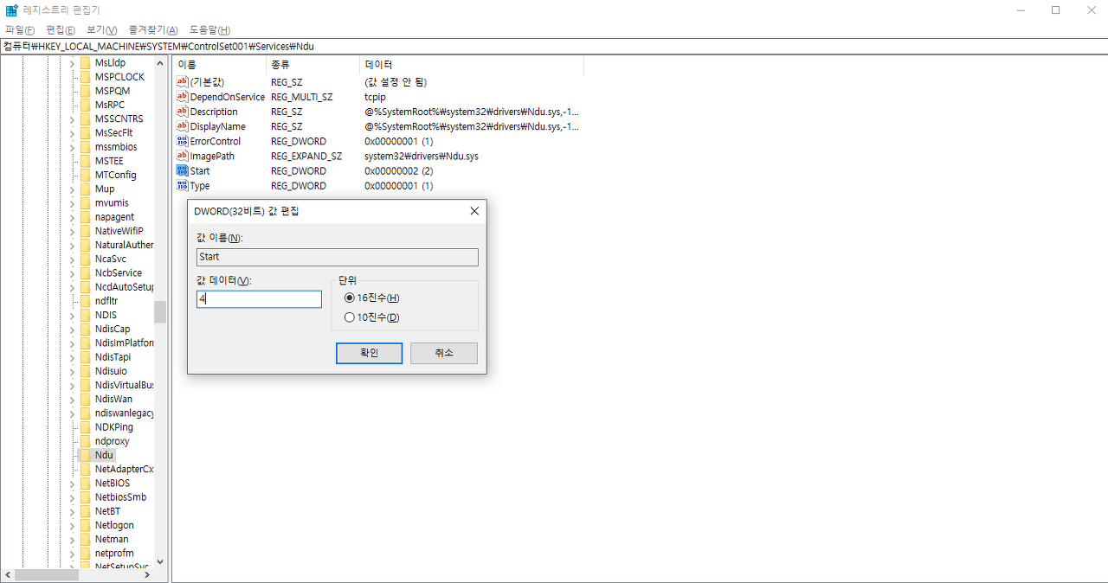Viewport: 1108px width, 583px height.
Task: Click the Description string value icon
Action: click(182, 112)
